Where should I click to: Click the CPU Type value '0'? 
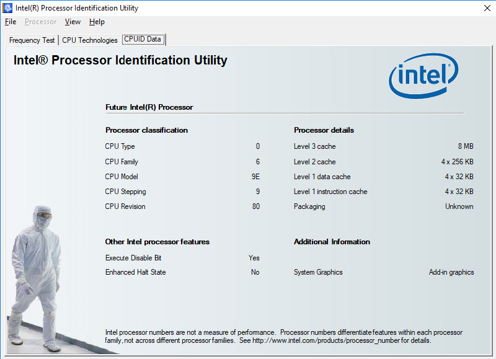[x=258, y=146]
